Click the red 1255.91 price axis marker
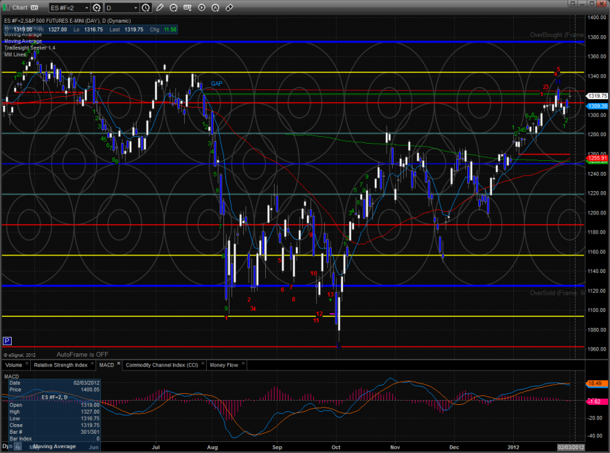 click(597, 158)
